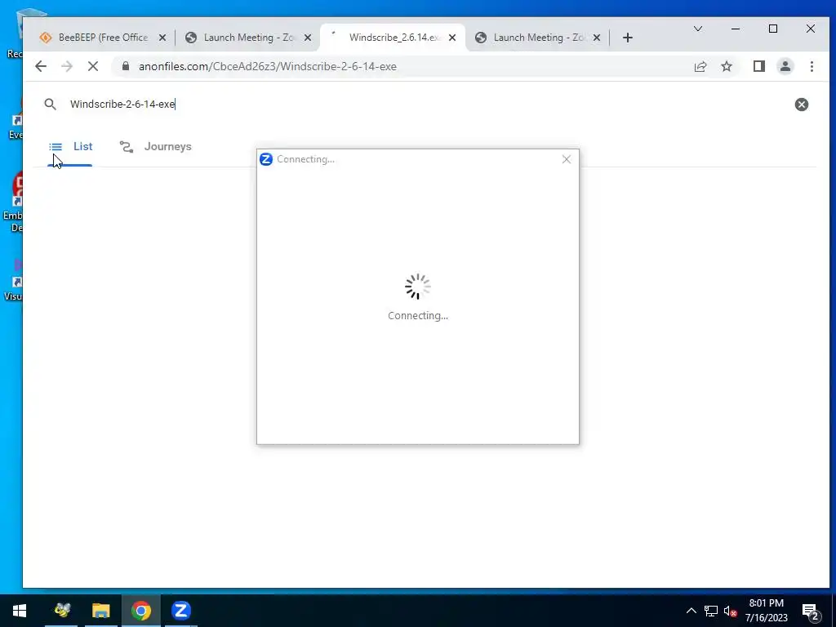Click the muted volume tray icon
The height and width of the screenshot is (627, 836).
pyautogui.click(x=730, y=611)
